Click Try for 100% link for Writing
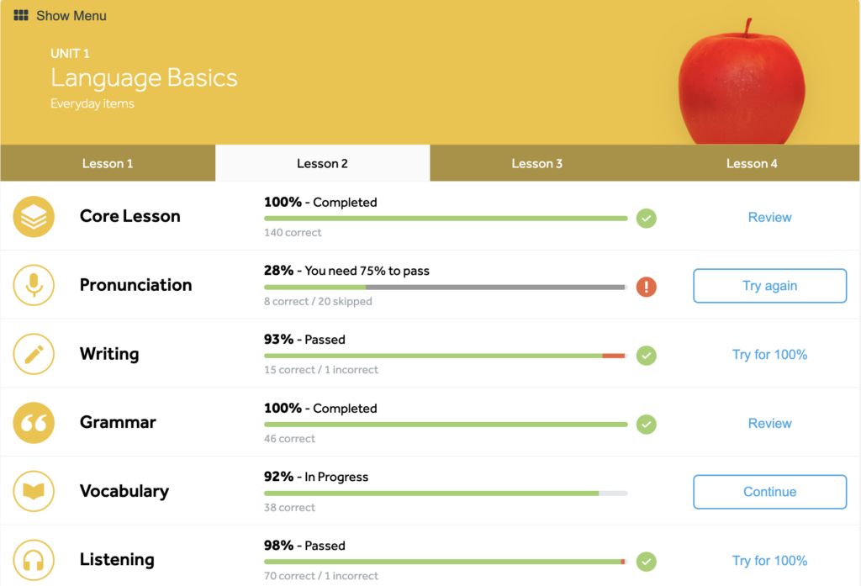 tap(769, 355)
